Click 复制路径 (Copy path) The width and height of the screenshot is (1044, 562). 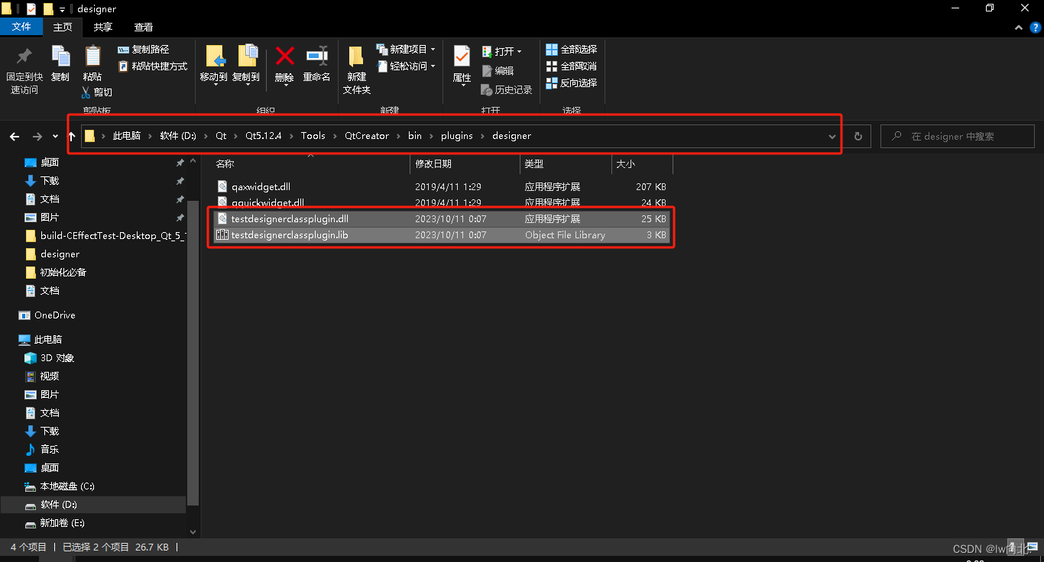pyautogui.click(x=144, y=50)
